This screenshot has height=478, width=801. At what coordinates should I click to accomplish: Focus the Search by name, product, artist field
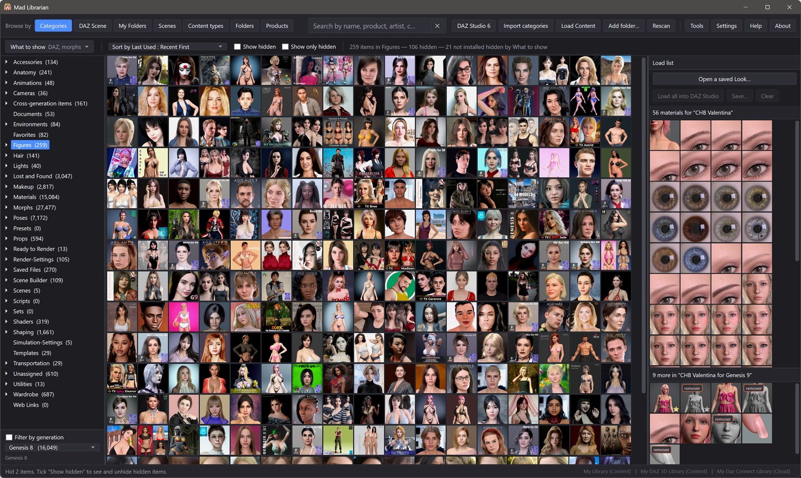click(x=371, y=26)
